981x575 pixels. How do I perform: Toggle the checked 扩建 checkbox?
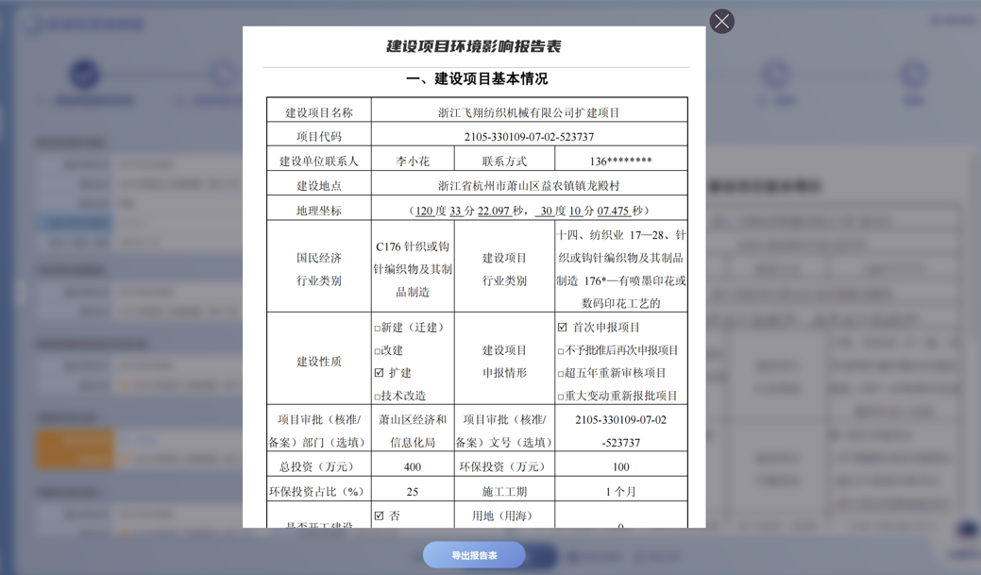pyautogui.click(x=379, y=373)
